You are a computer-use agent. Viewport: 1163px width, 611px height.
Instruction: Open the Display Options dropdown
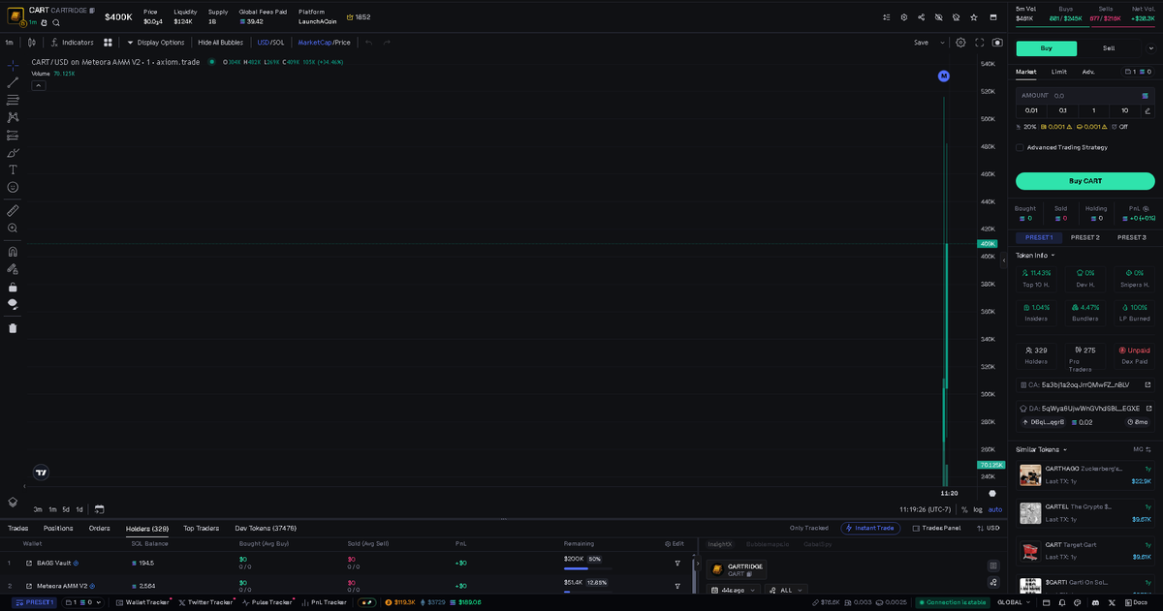pyautogui.click(x=155, y=43)
